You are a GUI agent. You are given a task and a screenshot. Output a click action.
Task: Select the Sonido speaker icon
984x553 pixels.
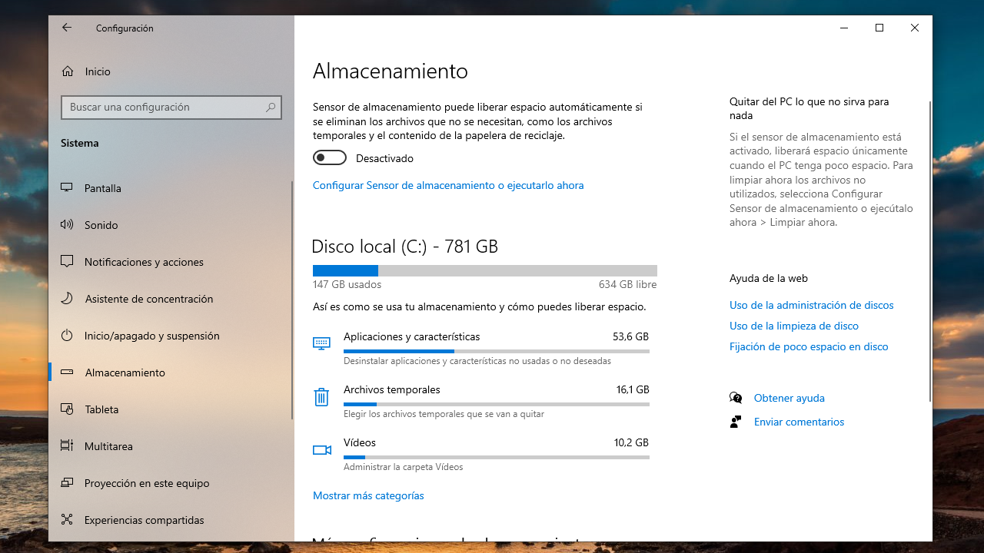point(67,225)
